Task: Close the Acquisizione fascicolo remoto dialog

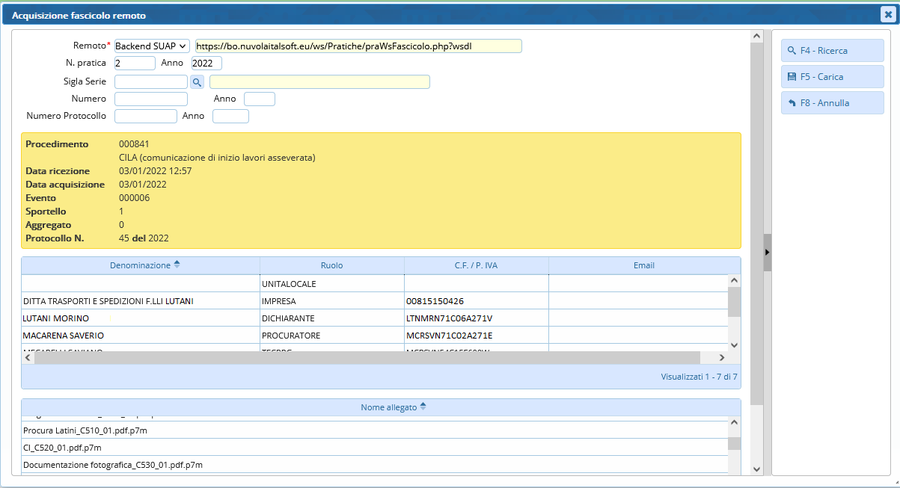Action: point(887,14)
